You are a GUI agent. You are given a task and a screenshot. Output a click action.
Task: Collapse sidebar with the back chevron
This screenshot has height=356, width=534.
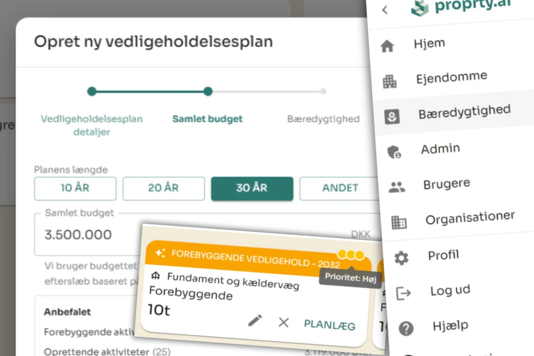pos(385,10)
